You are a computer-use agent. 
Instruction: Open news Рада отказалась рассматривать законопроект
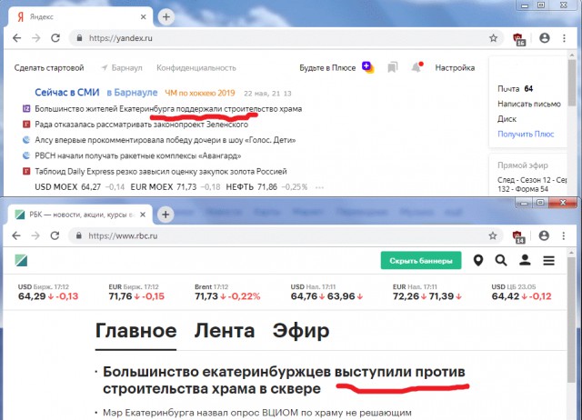tap(142, 125)
